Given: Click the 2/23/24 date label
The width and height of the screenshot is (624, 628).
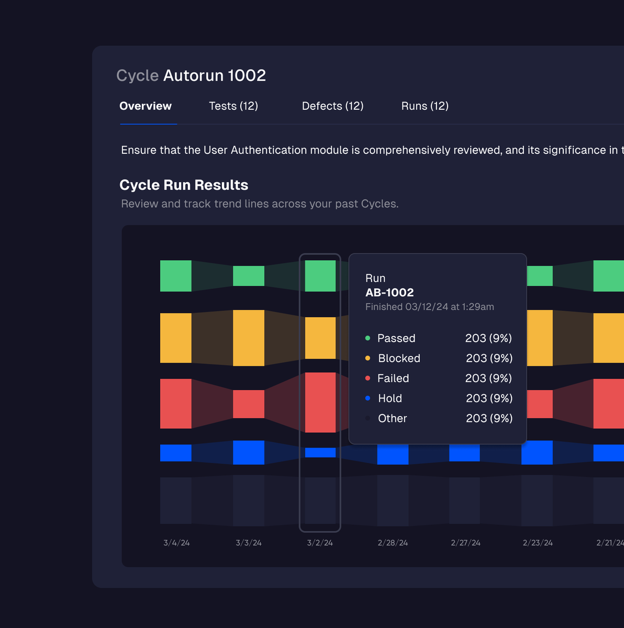Looking at the screenshot, I should coord(538,543).
